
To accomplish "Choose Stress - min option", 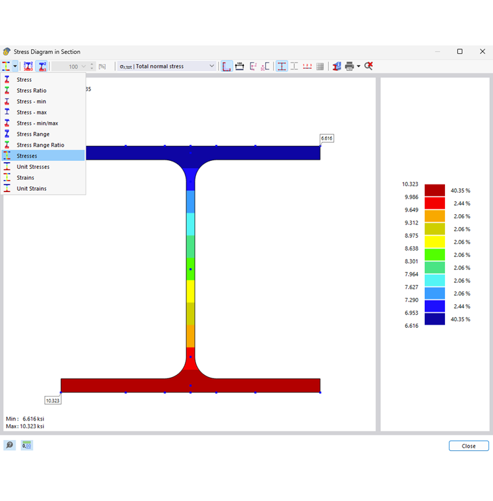I will coord(43,101).
